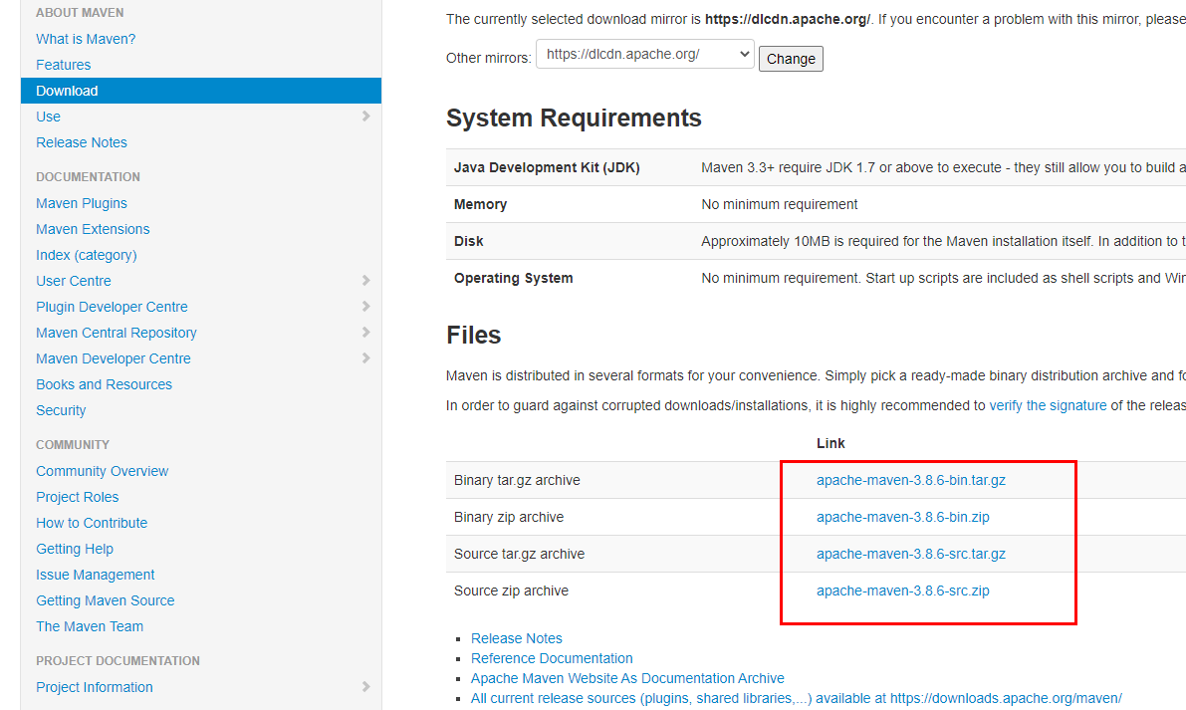Open Release Notes under the files table
Viewport: 1186px width, 710px height.
coord(517,639)
